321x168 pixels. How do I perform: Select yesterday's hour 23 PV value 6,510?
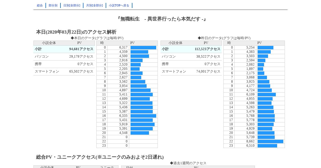click(250, 146)
